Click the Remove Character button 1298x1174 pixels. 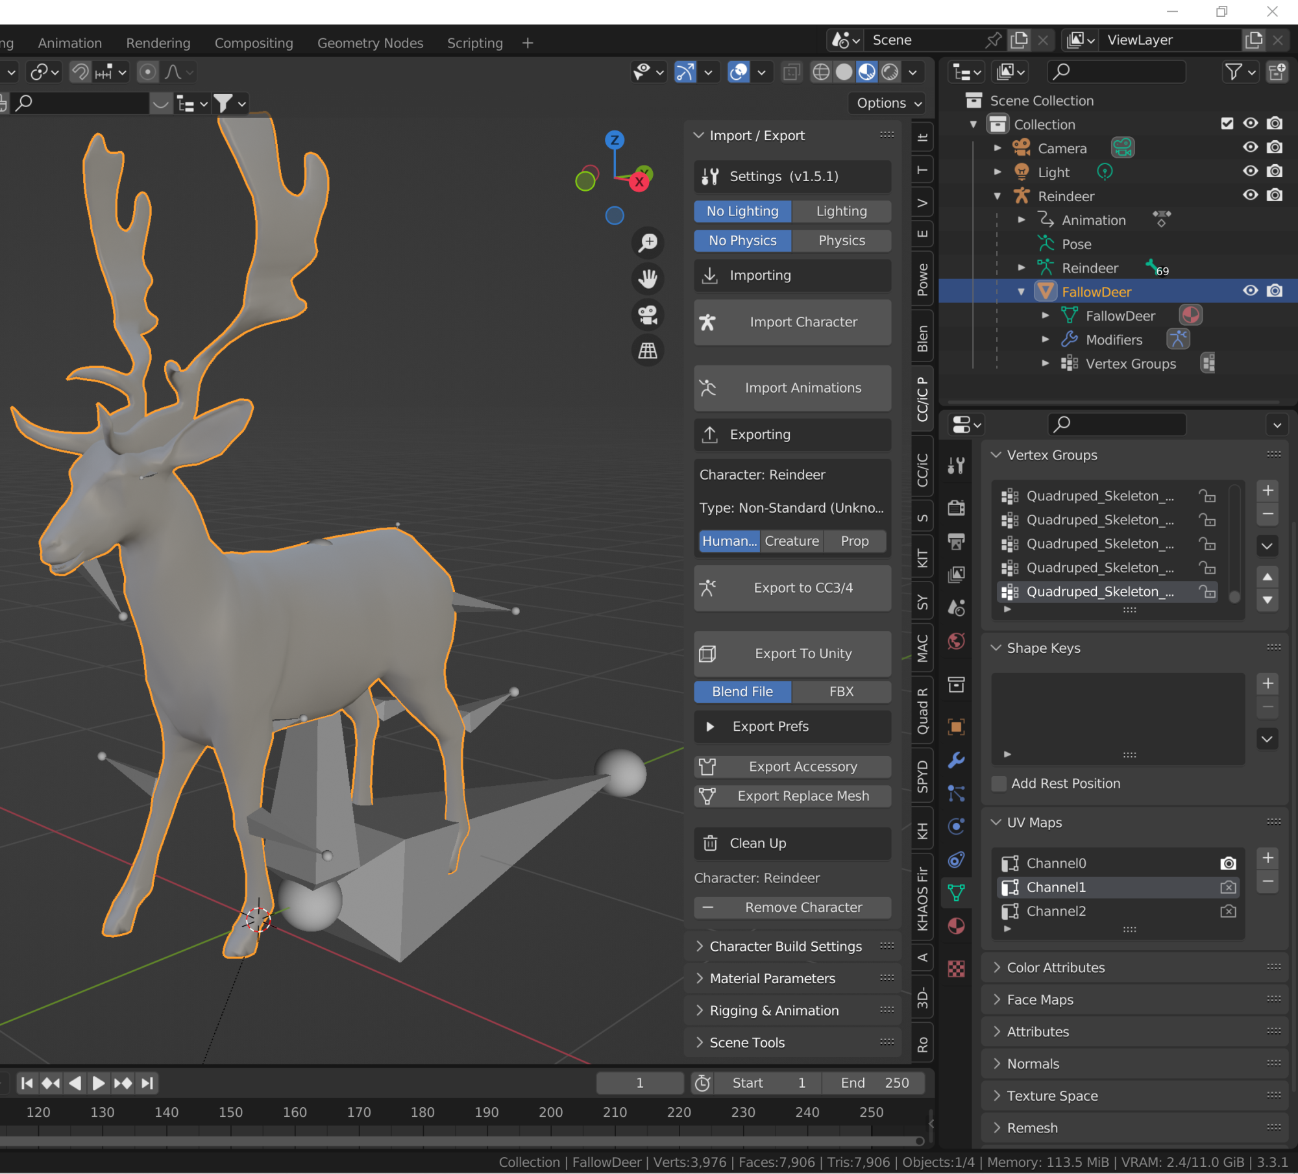[792, 907]
